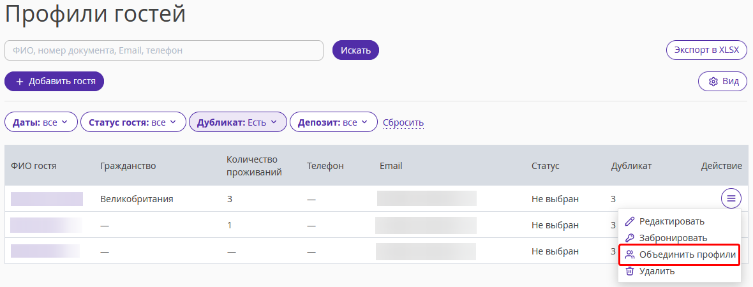Click the trash icon next to Удалить
753x287 pixels.
[630, 271]
